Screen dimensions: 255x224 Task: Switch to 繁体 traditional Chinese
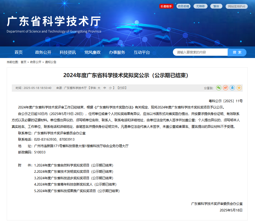pyautogui.click(x=216, y=6)
